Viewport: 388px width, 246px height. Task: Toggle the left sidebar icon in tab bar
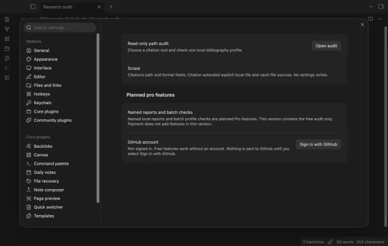(x=33, y=7)
